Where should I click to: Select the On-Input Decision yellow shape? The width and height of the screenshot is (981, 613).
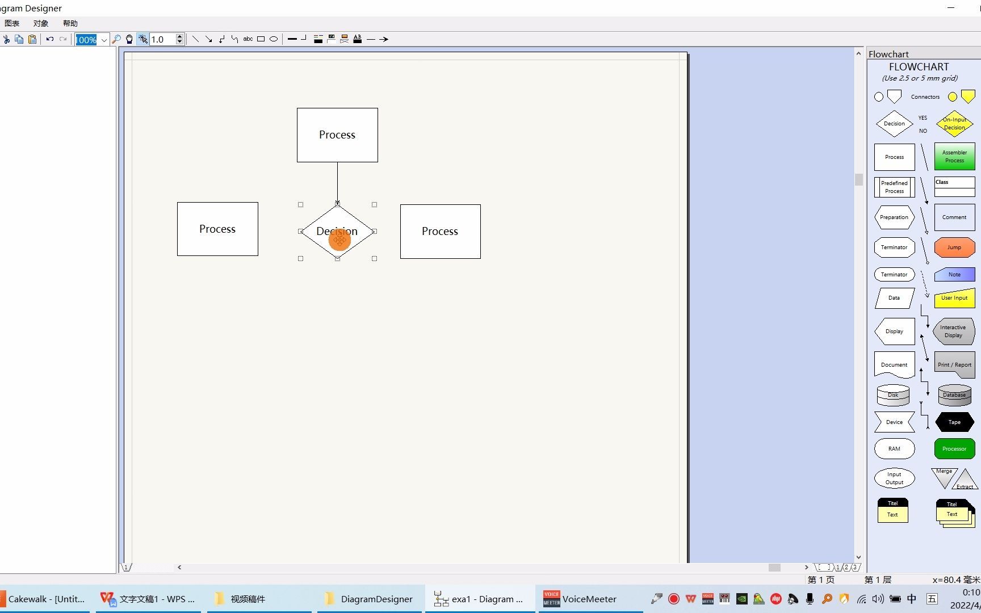click(x=954, y=124)
